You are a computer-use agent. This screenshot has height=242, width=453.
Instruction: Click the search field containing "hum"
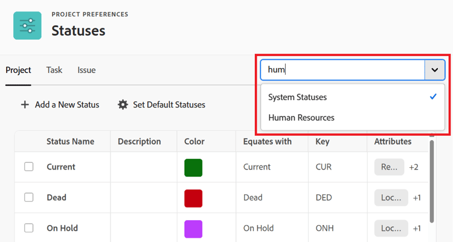(x=342, y=70)
